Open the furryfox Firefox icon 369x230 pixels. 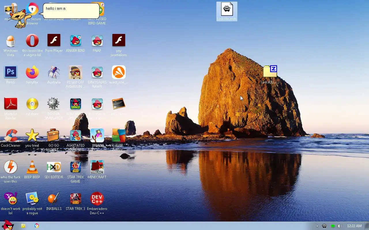tap(32, 72)
